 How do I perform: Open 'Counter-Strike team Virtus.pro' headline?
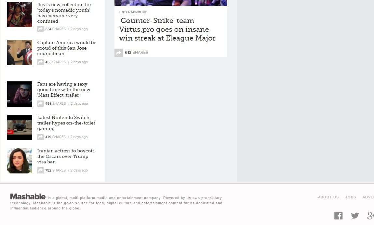click(167, 29)
